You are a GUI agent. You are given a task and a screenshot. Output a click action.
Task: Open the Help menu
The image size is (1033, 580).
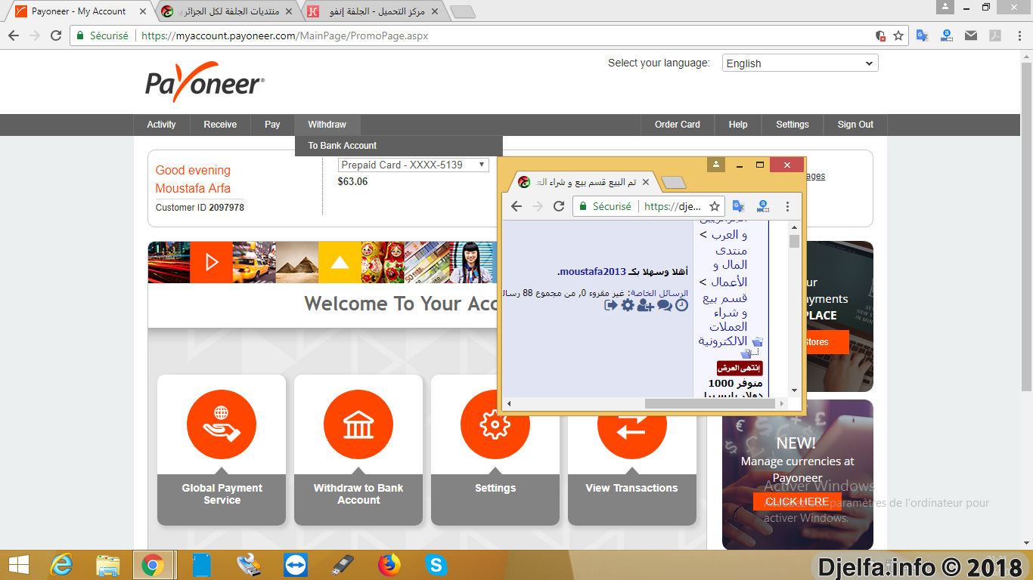(738, 125)
